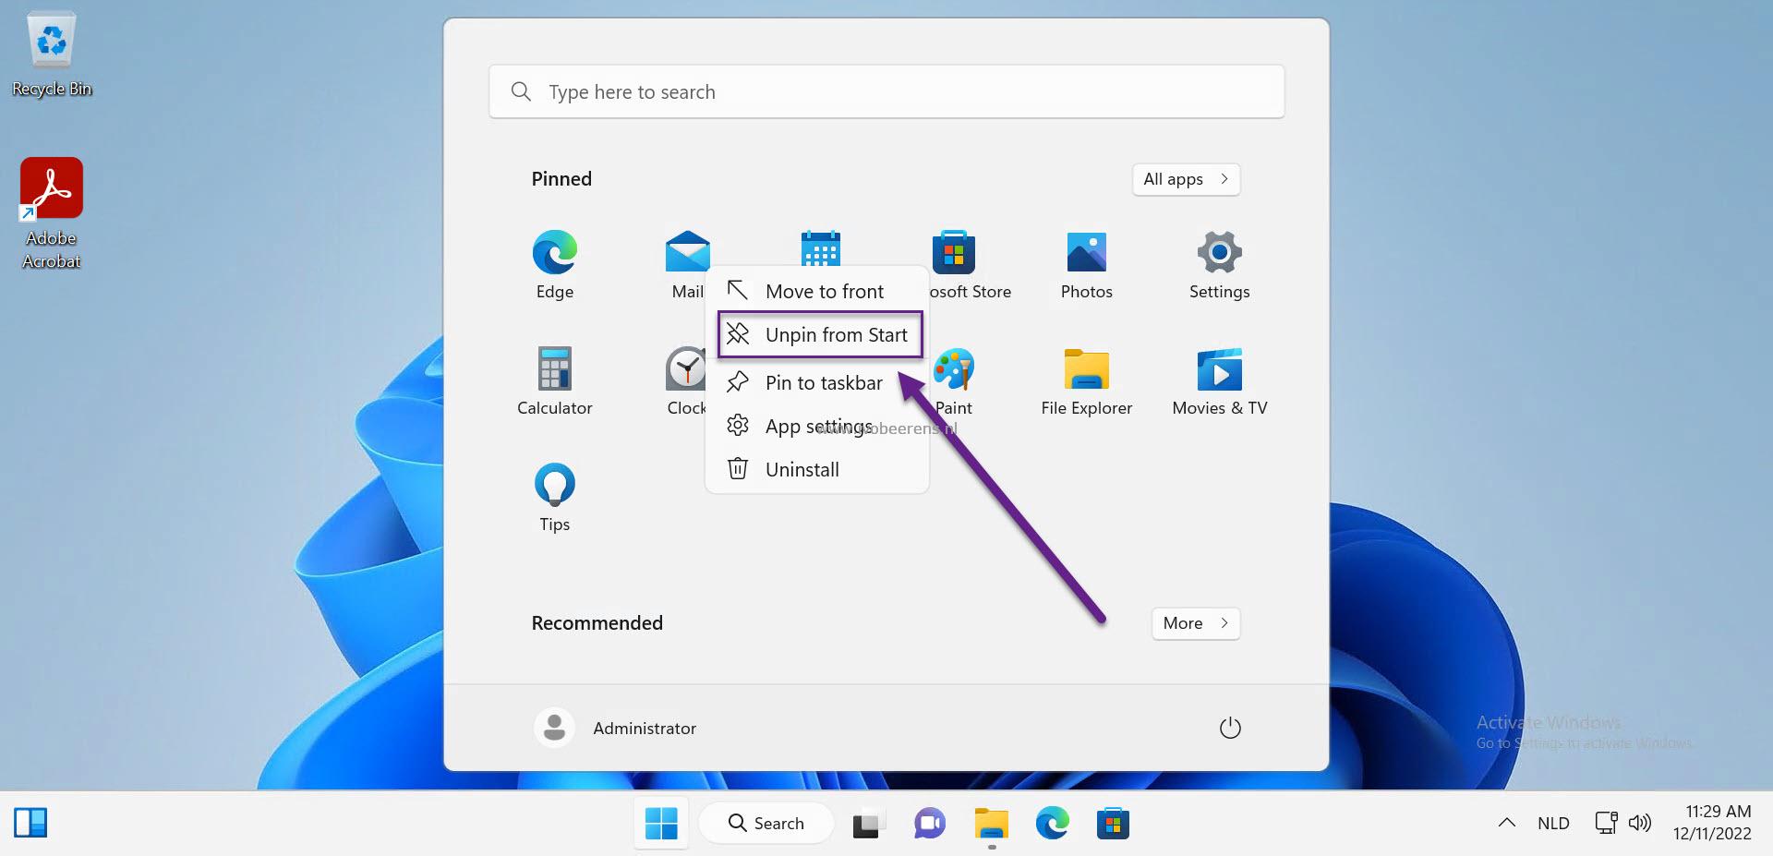Image resolution: width=1773 pixels, height=856 pixels.
Task: Click the More button under Recommended
Action: coord(1195,623)
